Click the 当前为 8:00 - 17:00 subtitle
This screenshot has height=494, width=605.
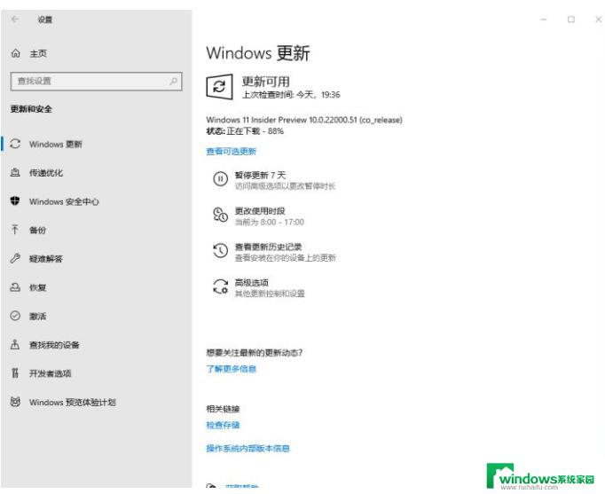270,222
